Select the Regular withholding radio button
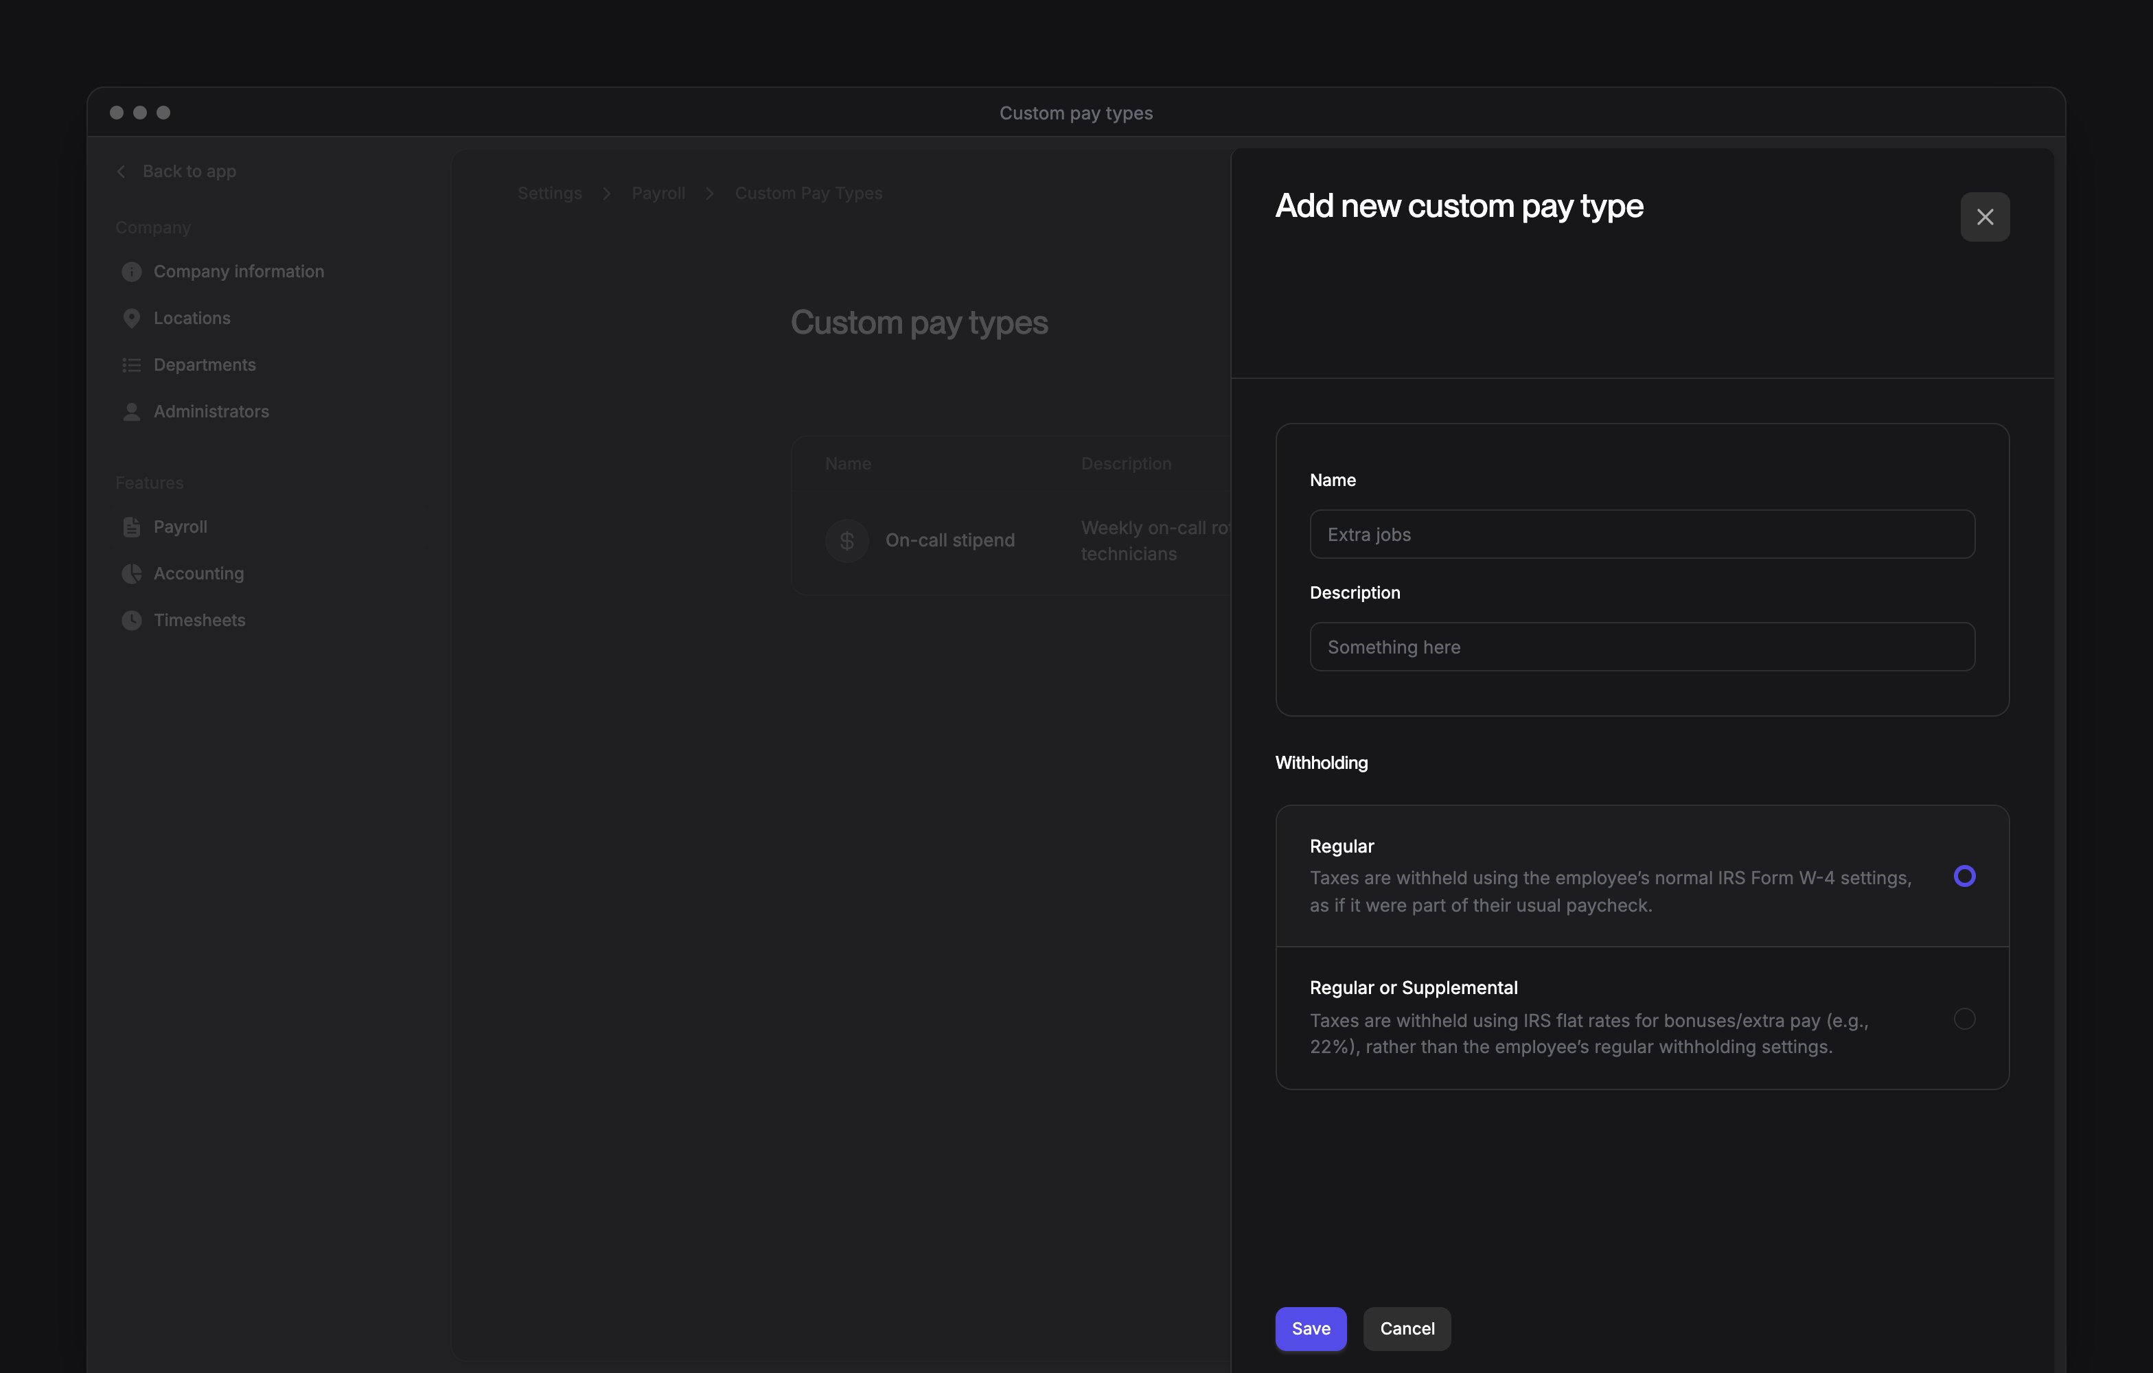The width and height of the screenshot is (2153, 1373). tap(1964, 876)
